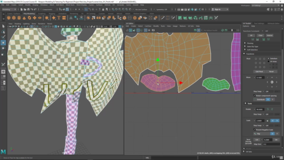Create a polygon cone from the shelf
The width and height of the screenshot is (284, 160).
pos(24,18)
